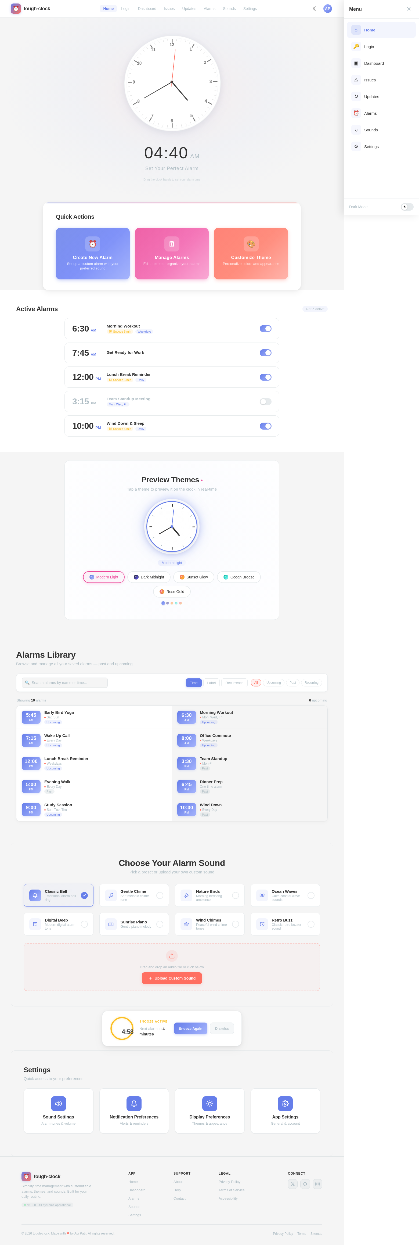
Task: Open the AP user avatar
Action: click(328, 9)
